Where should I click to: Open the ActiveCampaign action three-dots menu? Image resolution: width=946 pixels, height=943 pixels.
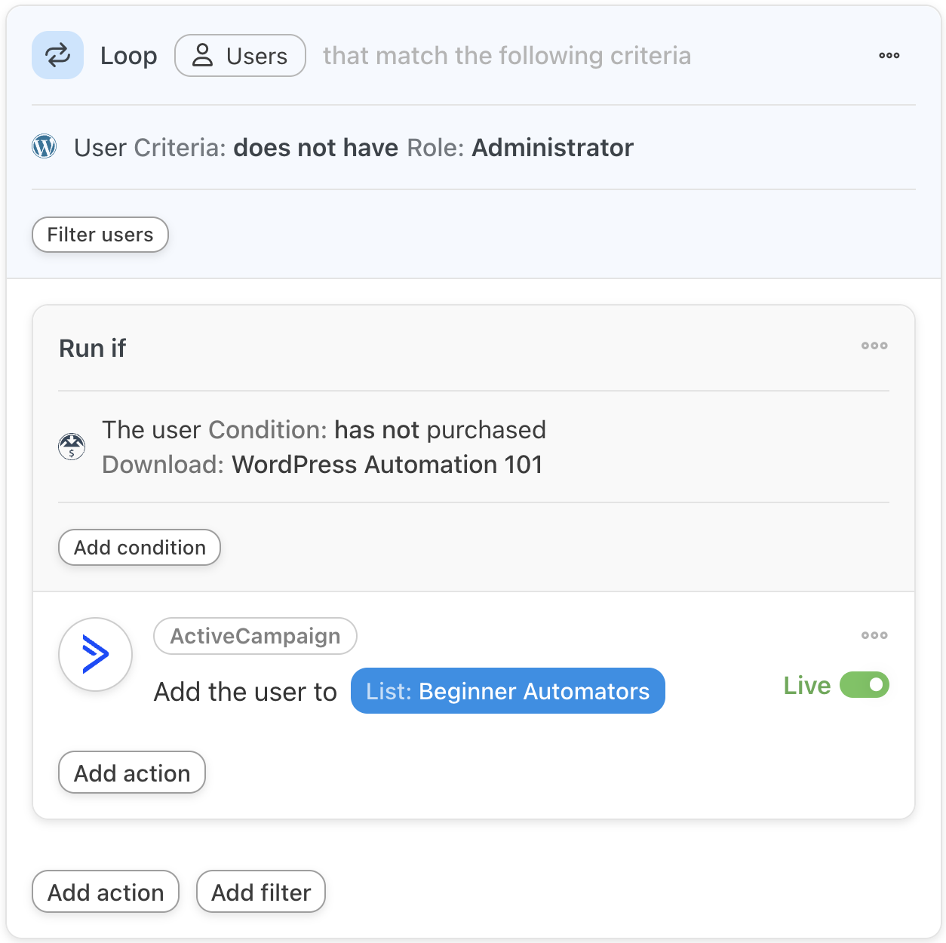point(874,635)
